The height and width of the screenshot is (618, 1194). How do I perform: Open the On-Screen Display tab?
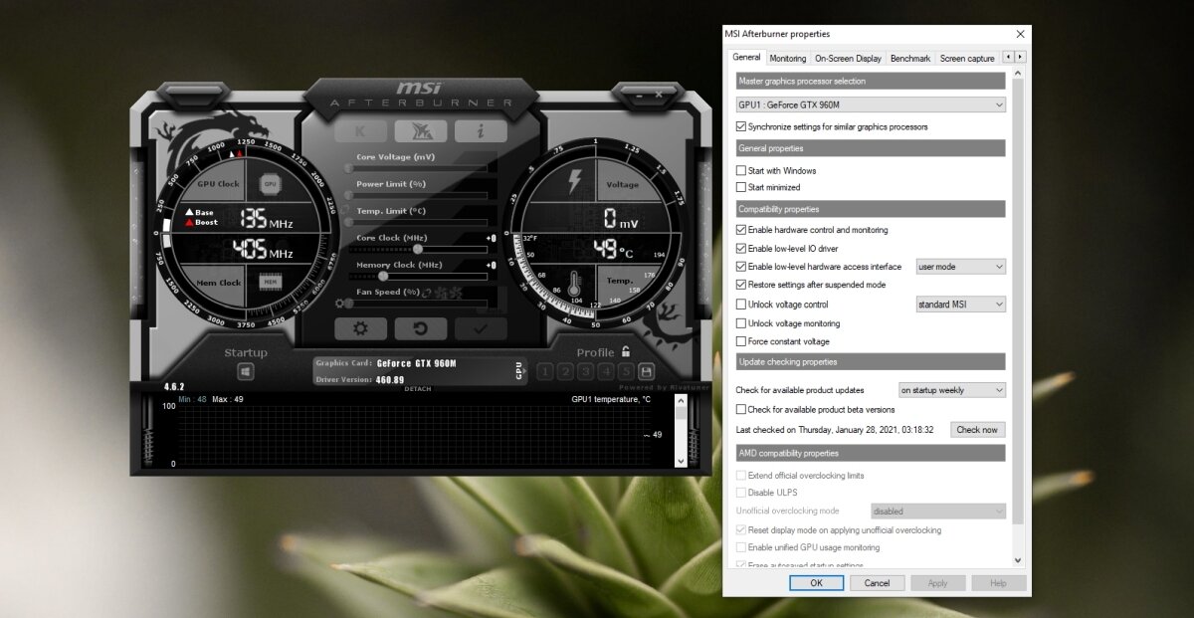(848, 59)
